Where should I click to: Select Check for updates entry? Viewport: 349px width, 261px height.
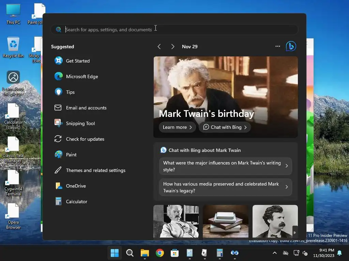pyautogui.click(x=79, y=139)
